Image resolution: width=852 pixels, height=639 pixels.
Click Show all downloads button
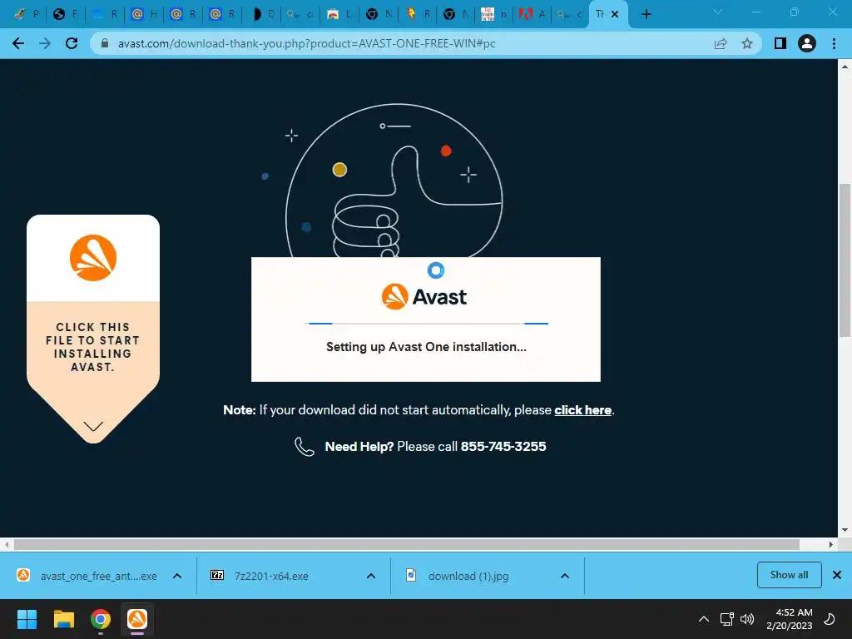click(x=789, y=575)
